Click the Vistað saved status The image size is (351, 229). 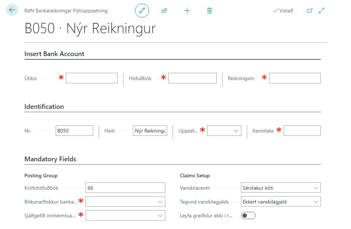click(x=283, y=11)
